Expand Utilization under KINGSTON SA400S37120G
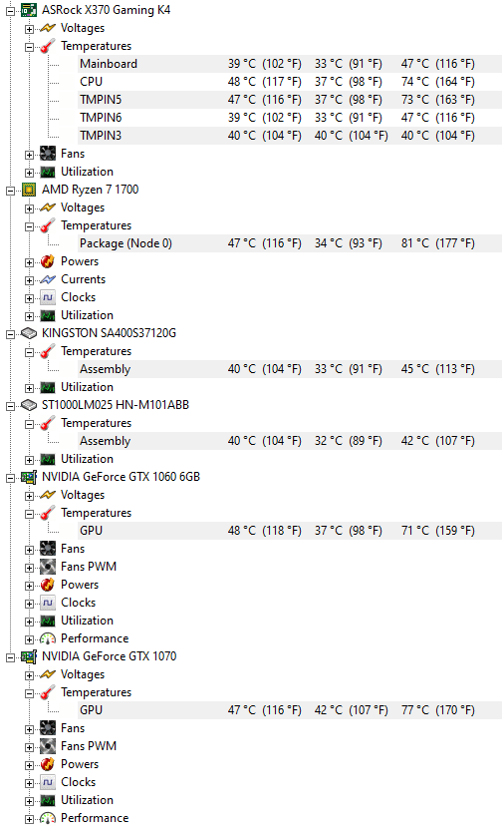Viewport: 502px width, 834px height. (29, 388)
